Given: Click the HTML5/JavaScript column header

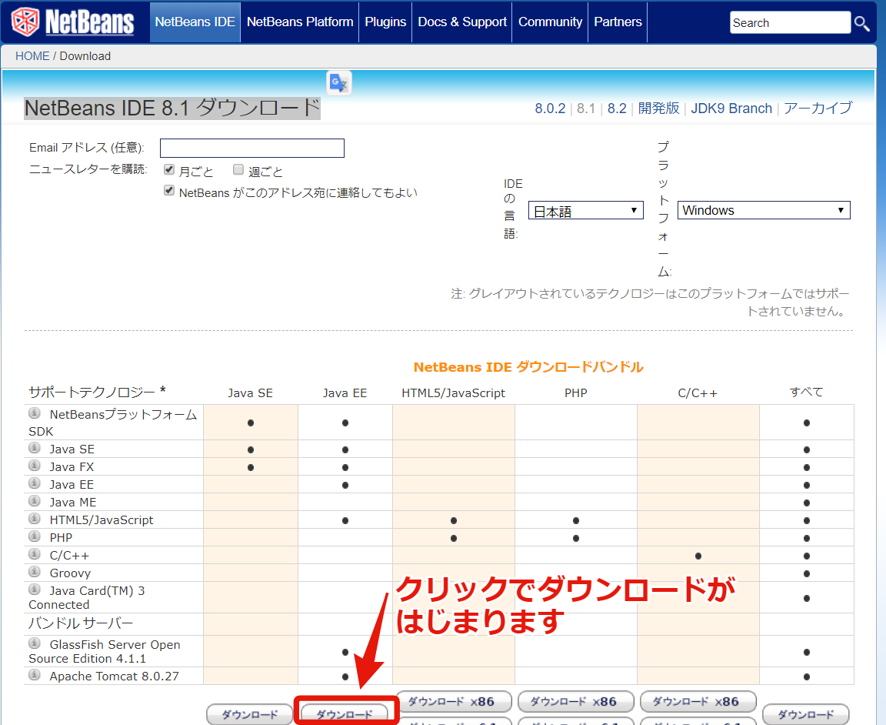Looking at the screenshot, I should click(x=453, y=393).
